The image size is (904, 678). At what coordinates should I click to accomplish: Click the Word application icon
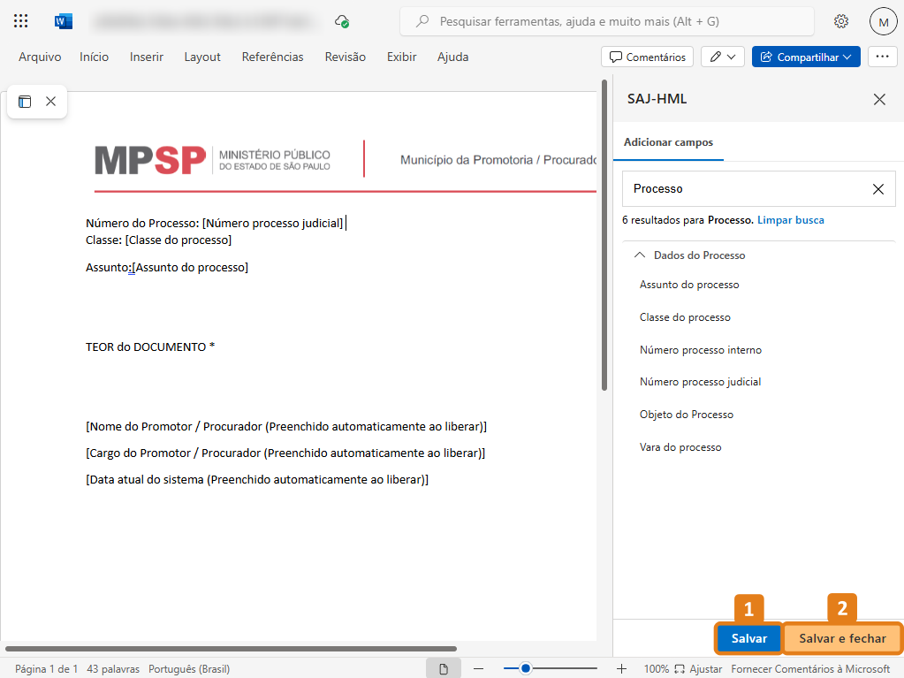tap(63, 21)
